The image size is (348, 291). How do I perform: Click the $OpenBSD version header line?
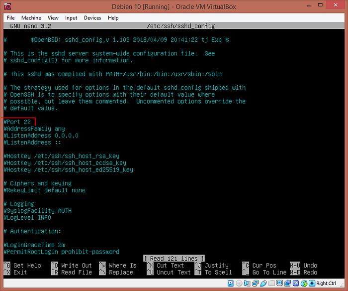tap(116, 40)
